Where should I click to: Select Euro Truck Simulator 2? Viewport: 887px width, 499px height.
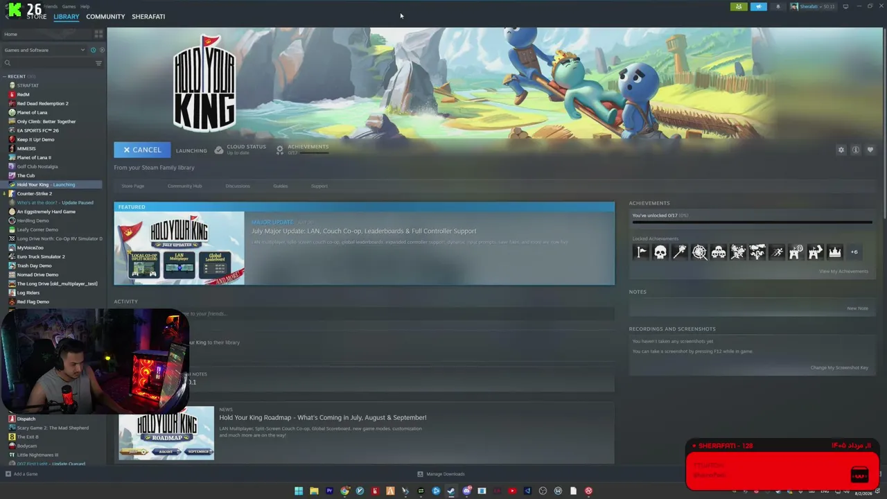click(x=41, y=256)
